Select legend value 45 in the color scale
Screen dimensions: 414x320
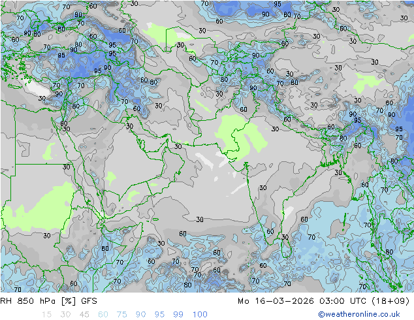point(84,315)
